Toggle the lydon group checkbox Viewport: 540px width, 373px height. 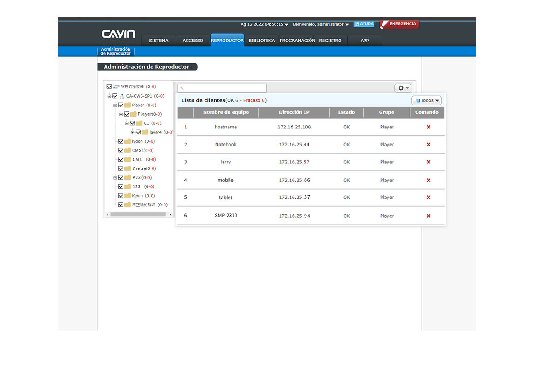pyautogui.click(x=121, y=141)
